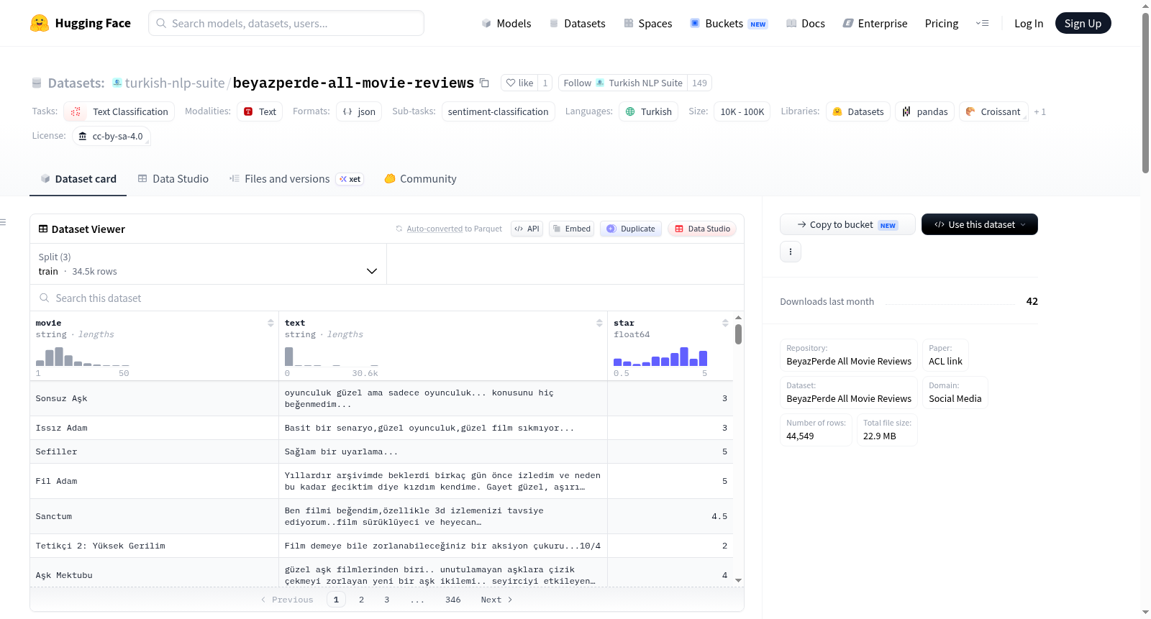
Task: Click the API button in viewer
Action: click(527, 229)
